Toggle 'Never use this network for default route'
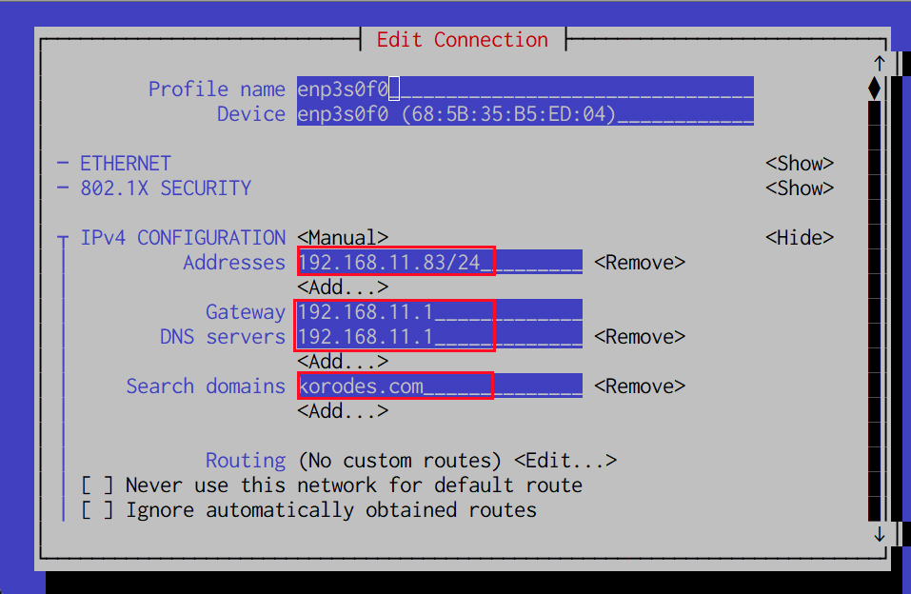Screen dimensions: 911x594 coord(97,485)
